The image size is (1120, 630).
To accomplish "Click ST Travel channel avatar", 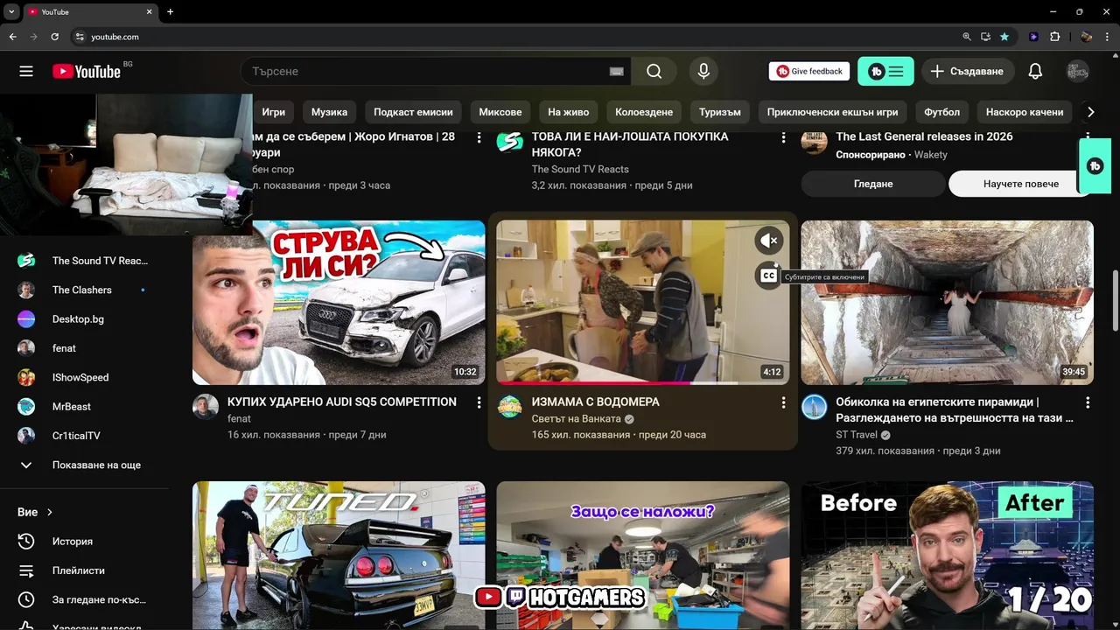I will [x=815, y=407].
